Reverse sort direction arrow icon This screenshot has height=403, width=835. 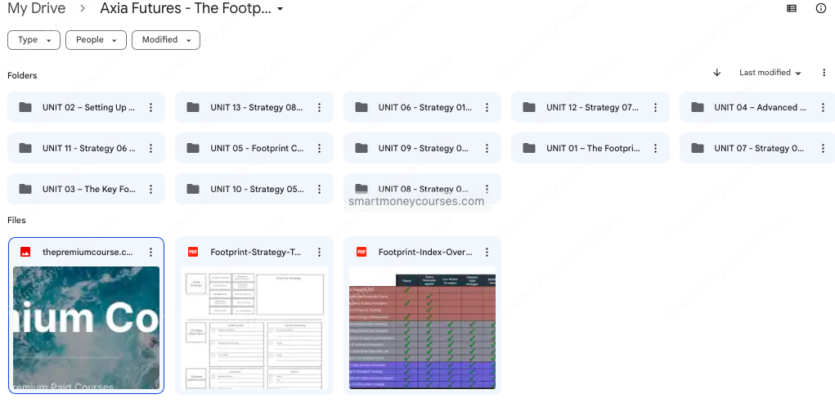(x=717, y=73)
